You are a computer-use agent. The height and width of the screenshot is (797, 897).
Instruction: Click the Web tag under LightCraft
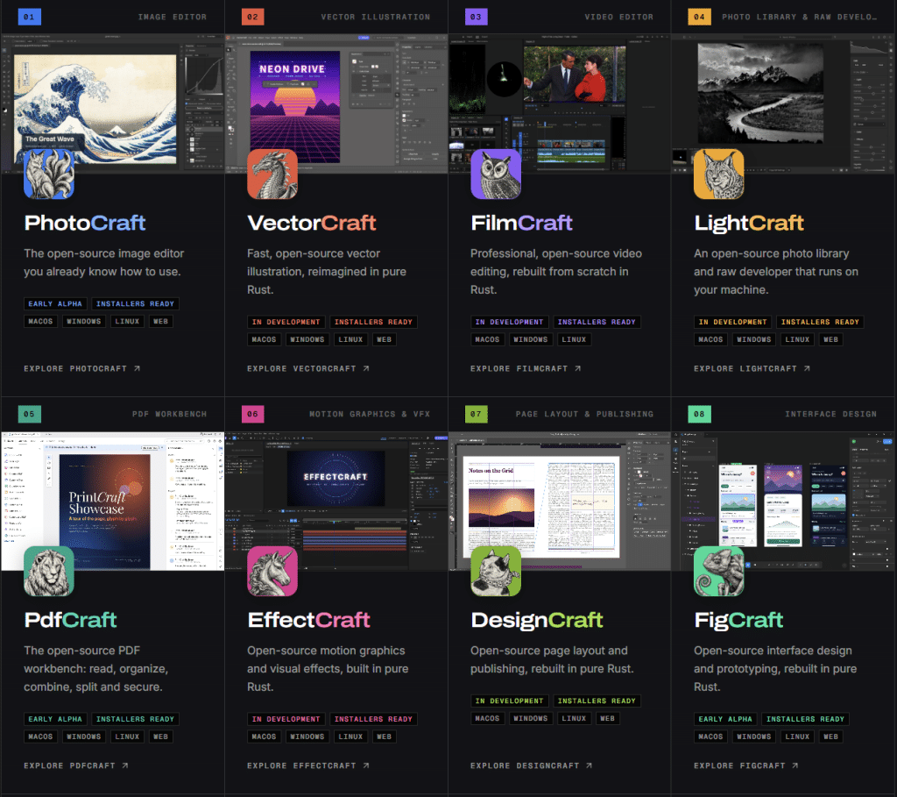click(x=830, y=339)
